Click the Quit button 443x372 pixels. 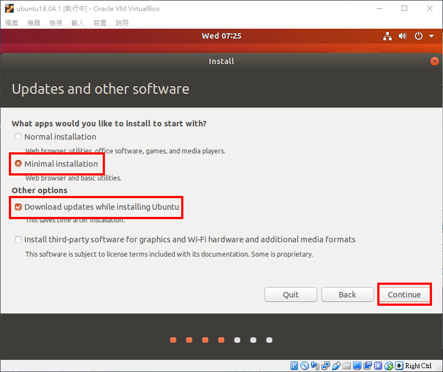291,295
